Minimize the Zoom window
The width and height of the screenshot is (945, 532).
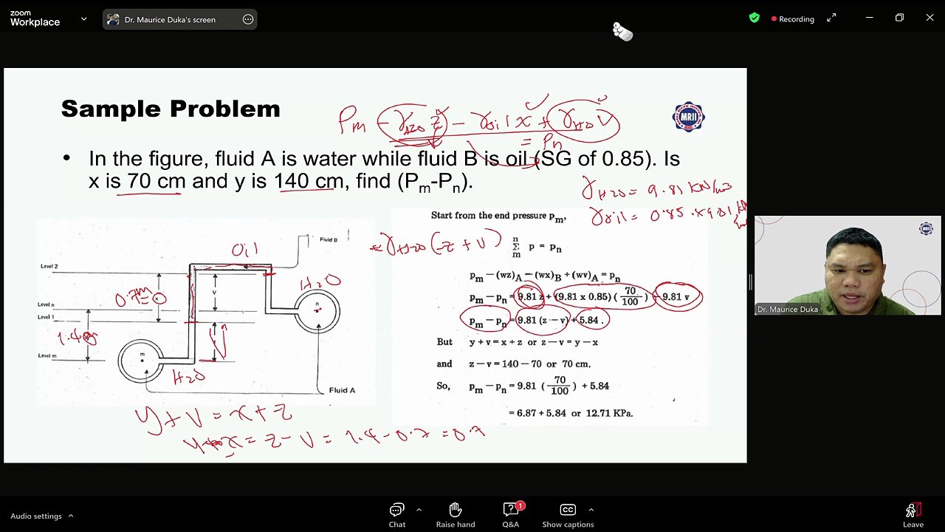(x=869, y=18)
